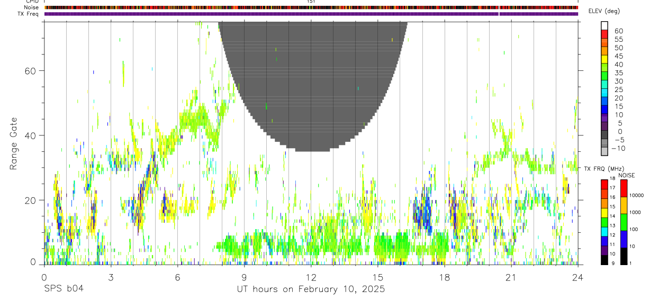Click the '100' value in the NOISE legend
The width and height of the screenshot is (650, 300).
tap(635, 230)
